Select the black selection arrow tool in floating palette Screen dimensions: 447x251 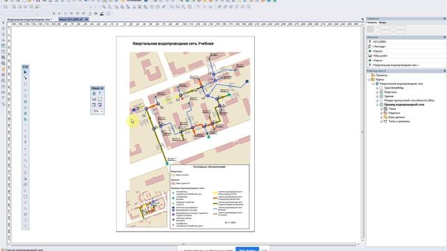pos(25,73)
